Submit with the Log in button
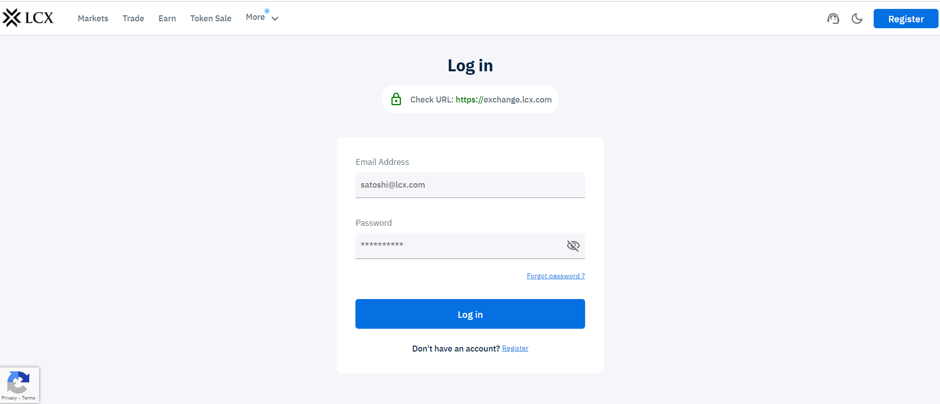 470,314
